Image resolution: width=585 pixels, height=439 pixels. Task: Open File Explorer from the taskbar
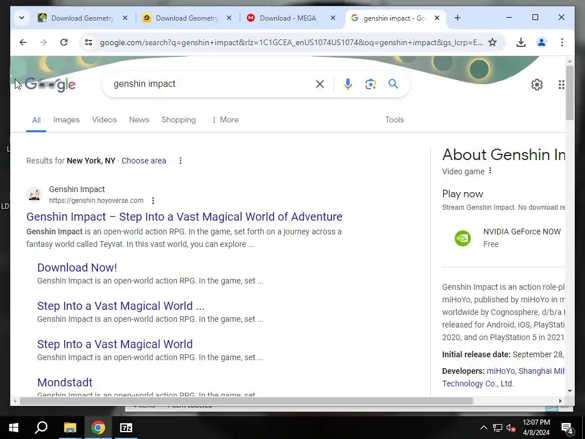(x=70, y=428)
